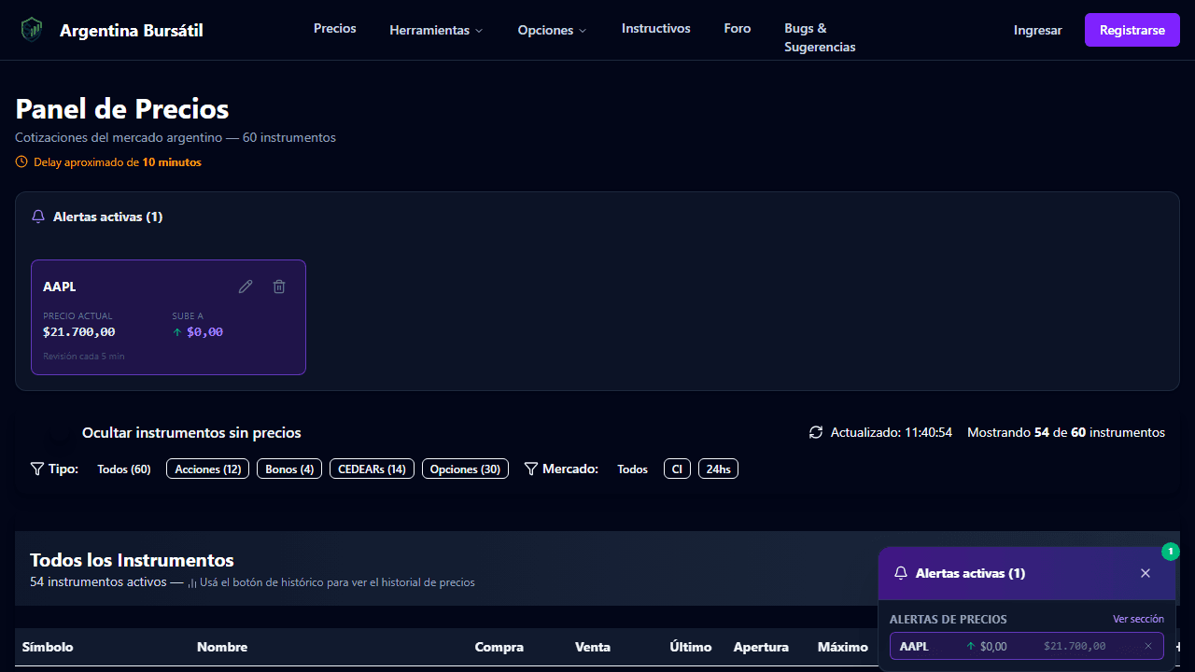
Task: Click the bell icon in the floating alerts popup
Action: (901, 573)
